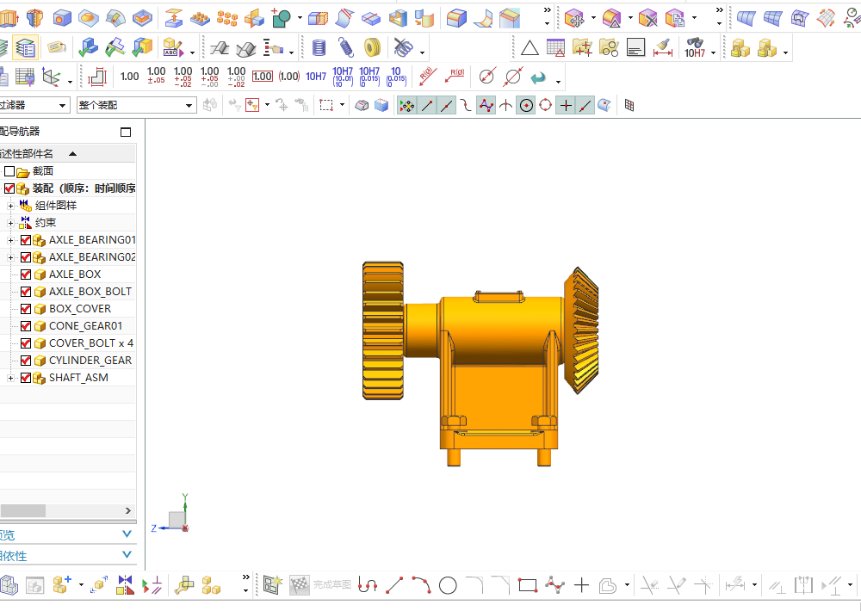This screenshot has height=611, width=861.
Task: Check the 截面 folder checkbox
Action: (9, 171)
